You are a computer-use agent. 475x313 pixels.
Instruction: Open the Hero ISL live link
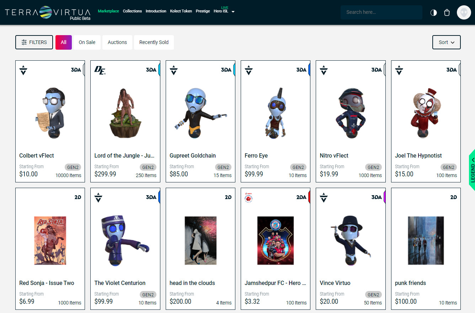pos(221,11)
